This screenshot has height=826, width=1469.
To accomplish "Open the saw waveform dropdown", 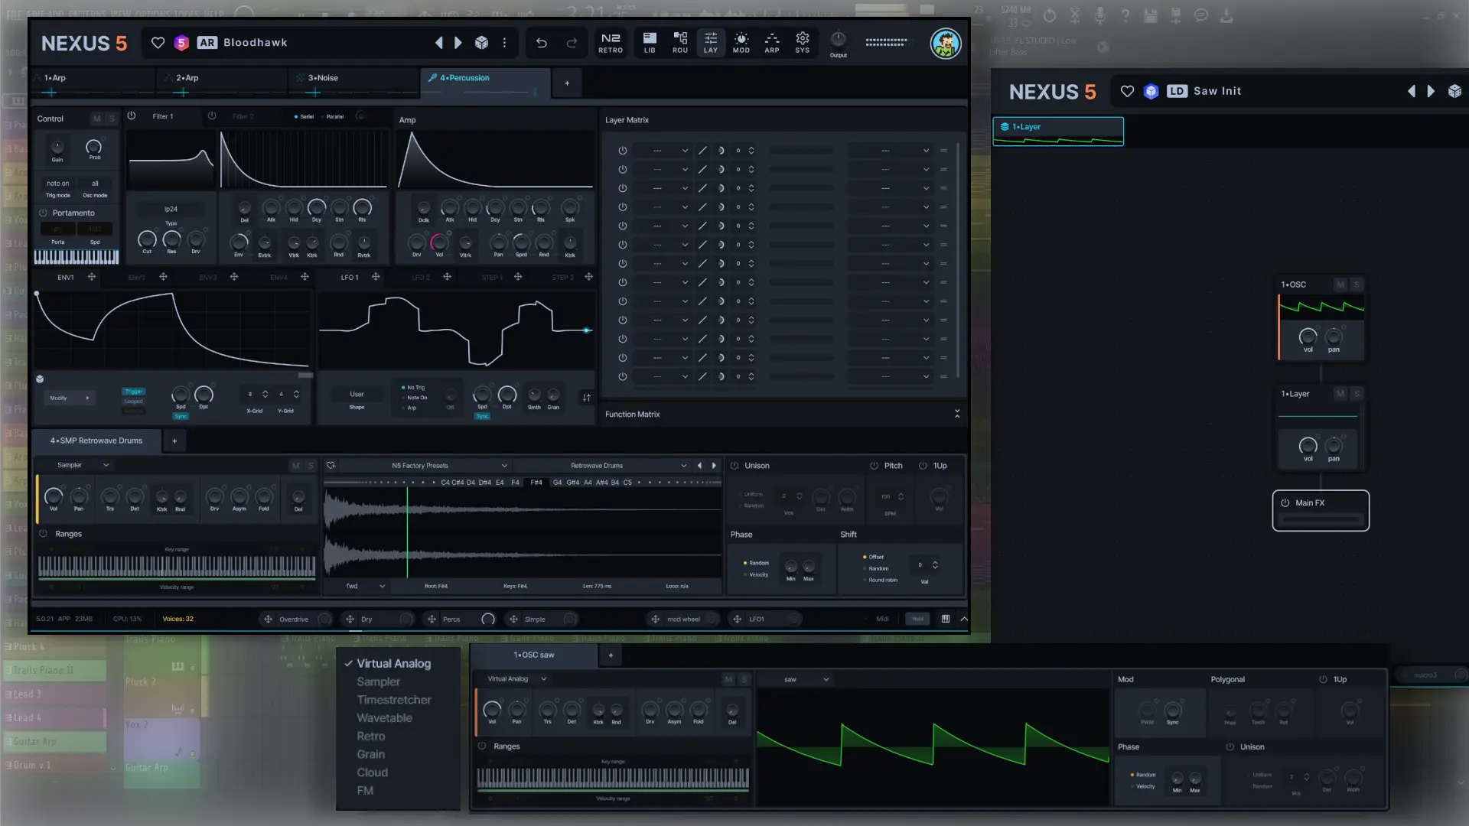I will click(x=806, y=679).
